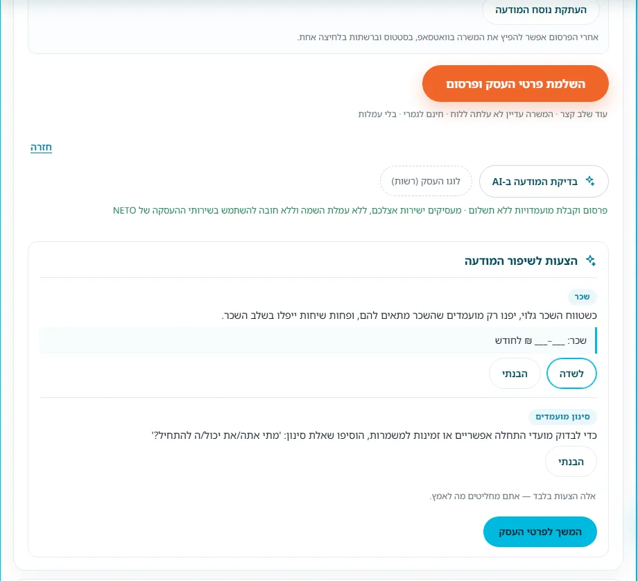Screen dimensions: 638x581
Task: Click the sentence starting "כשטווח השכר גלוי"
Action: (409, 315)
